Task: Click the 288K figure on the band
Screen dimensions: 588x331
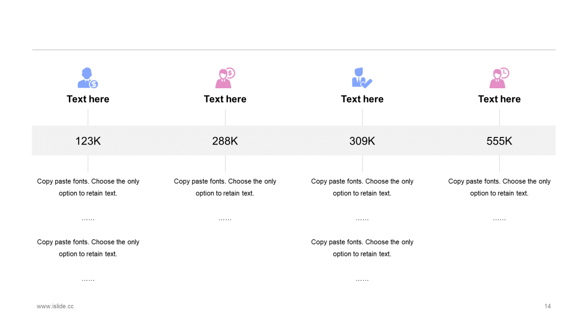Action: tap(225, 141)
